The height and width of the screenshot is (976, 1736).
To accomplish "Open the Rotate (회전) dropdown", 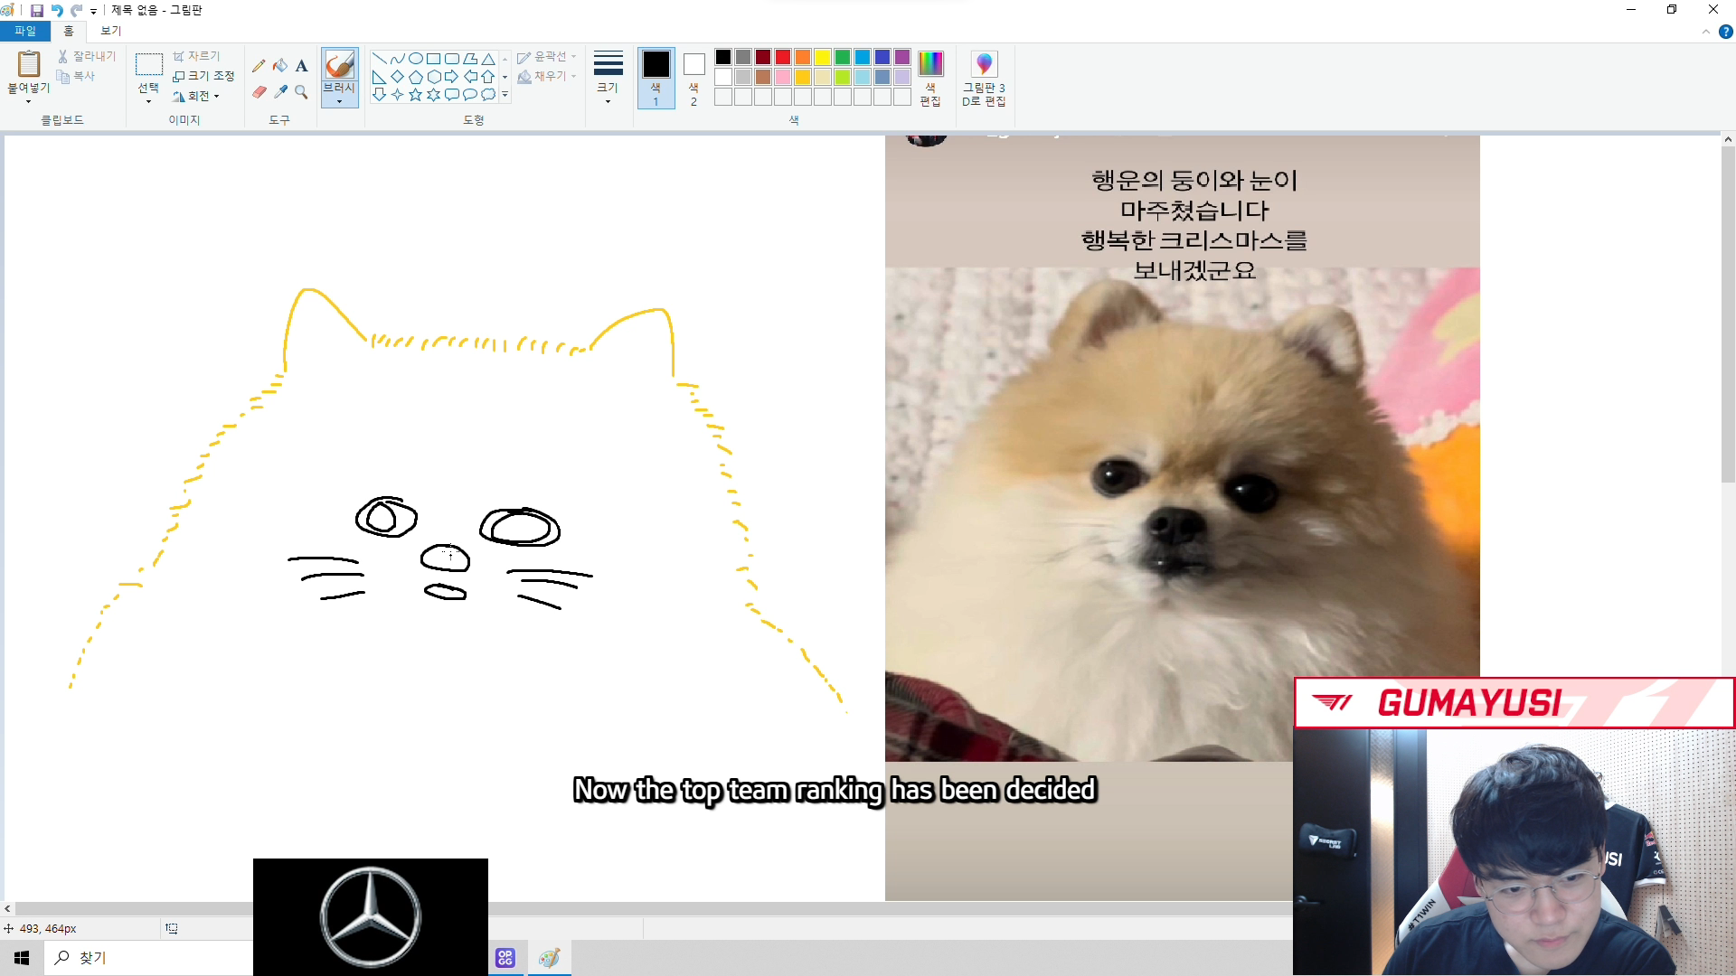I will coord(197,97).
